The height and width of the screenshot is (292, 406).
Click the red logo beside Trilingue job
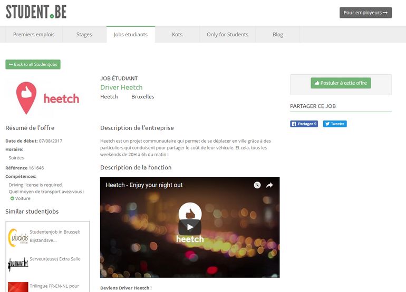point(18,287)
